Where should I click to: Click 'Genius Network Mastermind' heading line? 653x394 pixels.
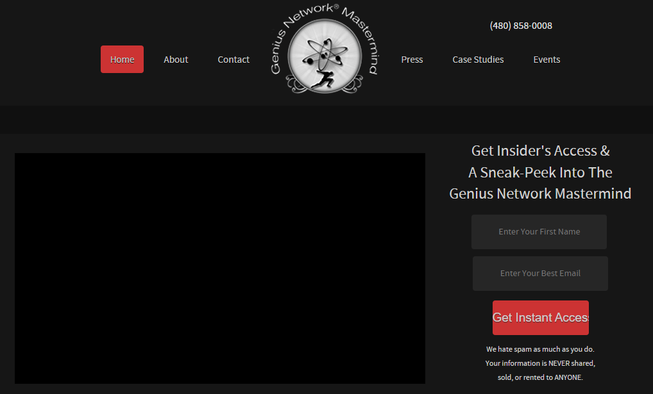click(540, 193)
